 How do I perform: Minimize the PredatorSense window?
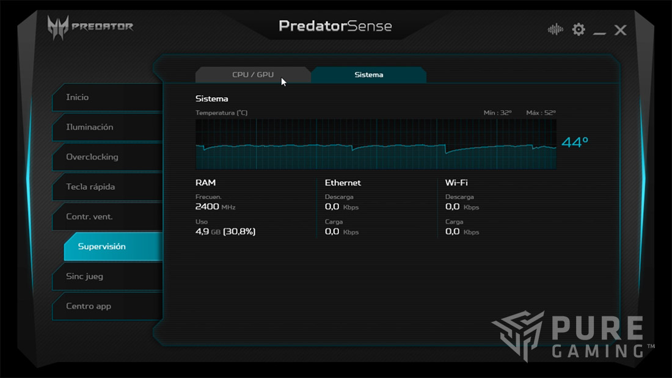click(x=599, y=31)
